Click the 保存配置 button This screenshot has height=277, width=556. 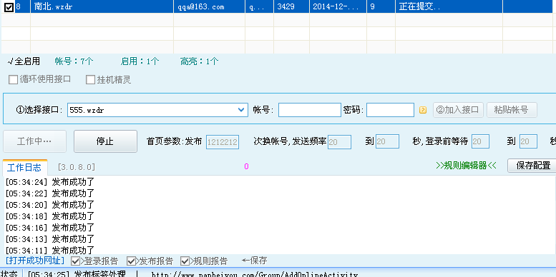(533, 166)
